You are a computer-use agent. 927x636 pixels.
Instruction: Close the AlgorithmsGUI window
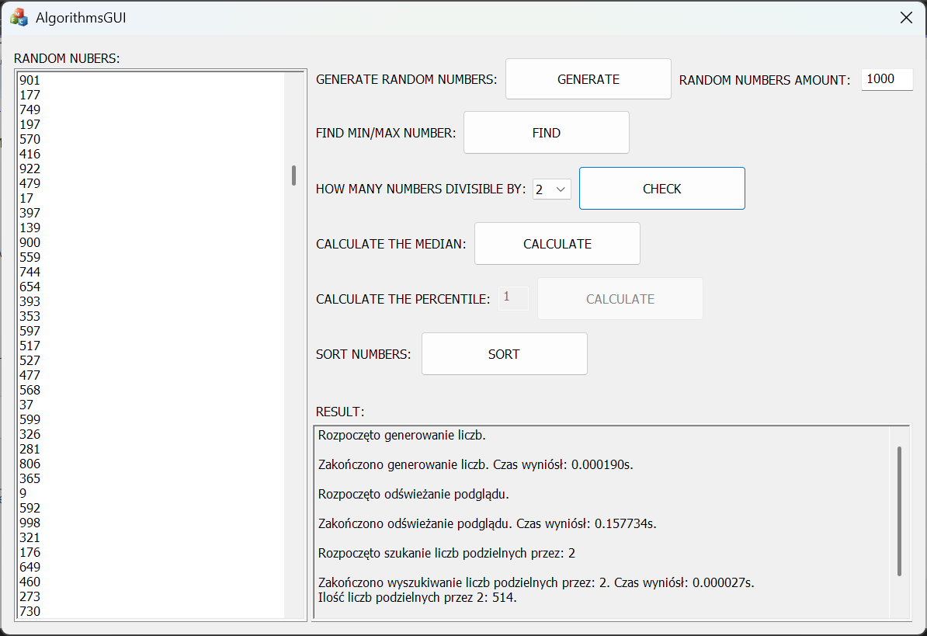pyautogui.click(x=905, y=18)
